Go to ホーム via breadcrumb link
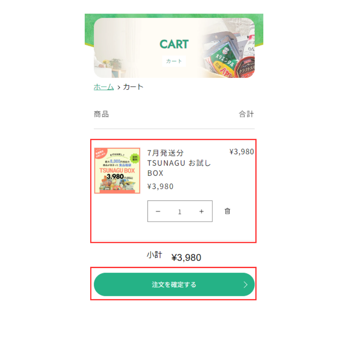 click(104, 87)
